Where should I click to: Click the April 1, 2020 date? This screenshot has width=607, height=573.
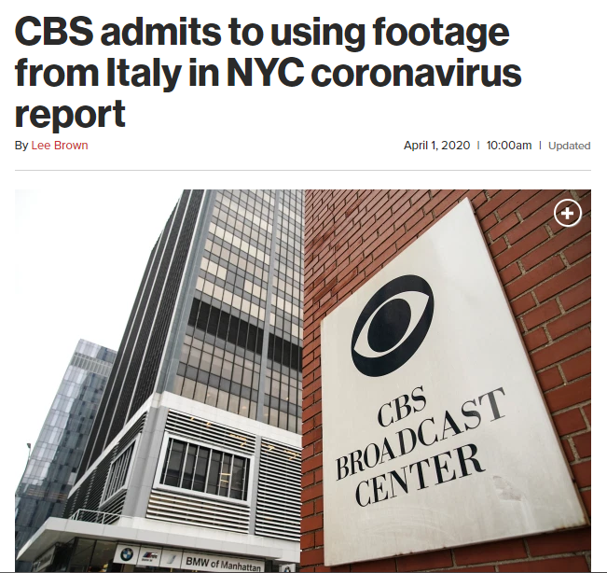pos(436,146)
